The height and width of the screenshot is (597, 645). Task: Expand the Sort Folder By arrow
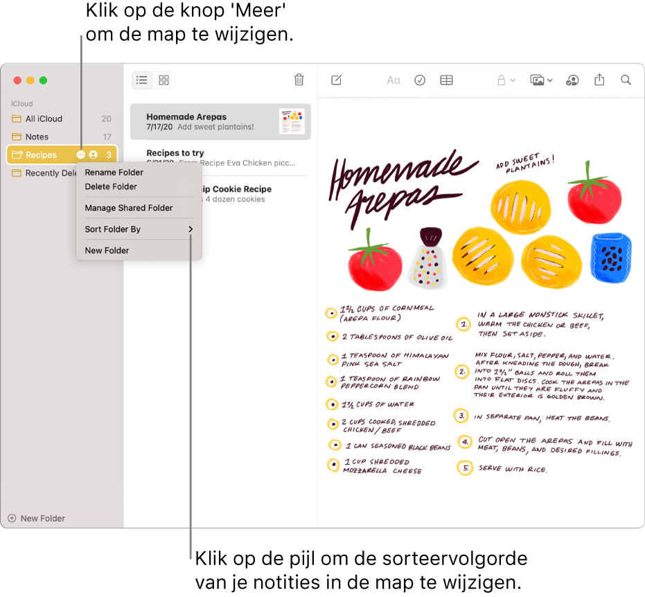[191, 229]
